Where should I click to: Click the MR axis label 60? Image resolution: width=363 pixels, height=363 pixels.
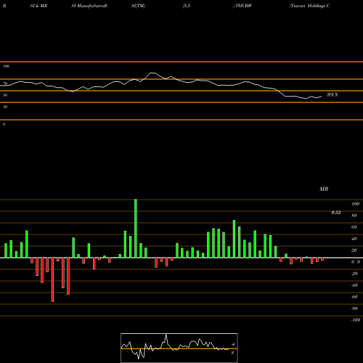pos(354,227)
